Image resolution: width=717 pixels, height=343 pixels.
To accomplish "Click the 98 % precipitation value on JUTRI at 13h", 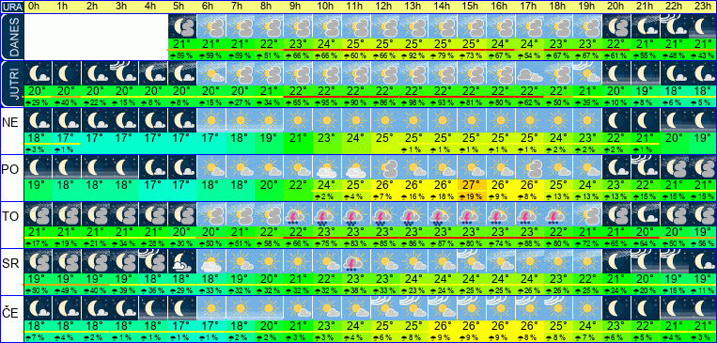I will click(413, 103).
